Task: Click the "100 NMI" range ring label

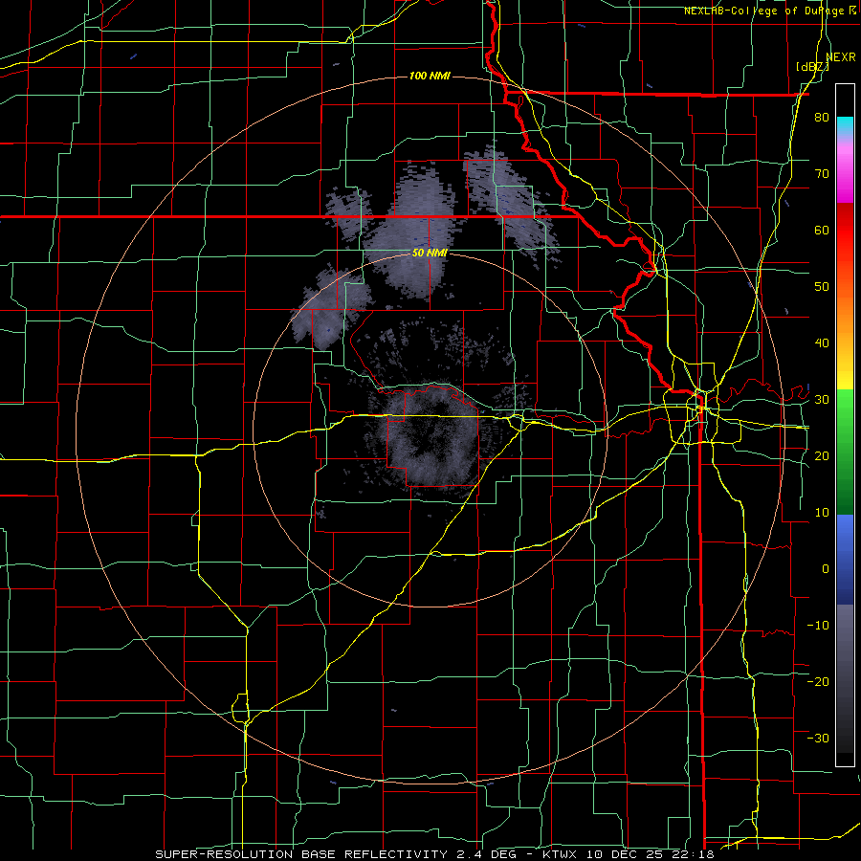Action: (430, 76)
